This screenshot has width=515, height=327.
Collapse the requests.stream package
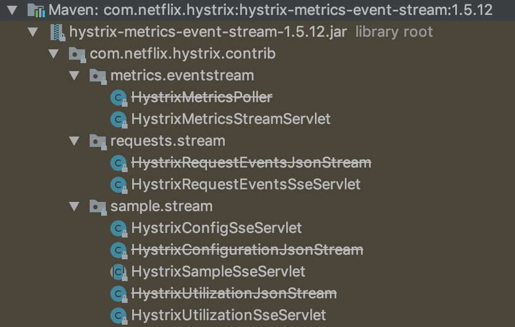(x=74, y=141)
